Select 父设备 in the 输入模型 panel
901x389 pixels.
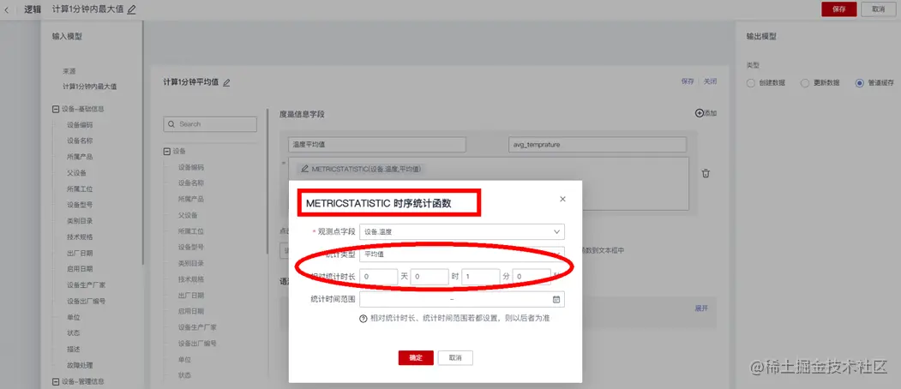pyautogui.click(x=76, y=172)
